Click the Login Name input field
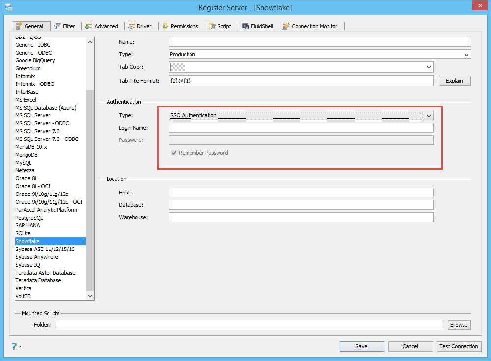Screen dimensions: 491x361 click(301, 128)
